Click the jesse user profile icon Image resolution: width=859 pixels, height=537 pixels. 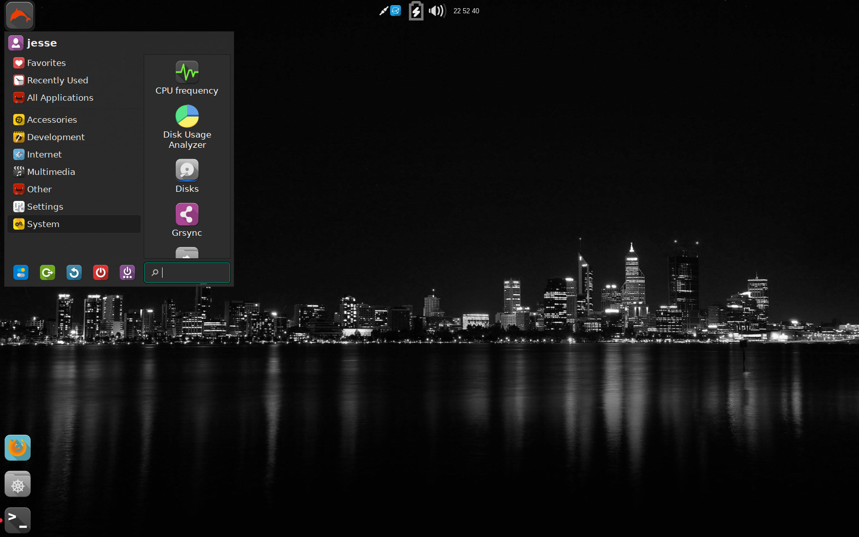[16, 43]
